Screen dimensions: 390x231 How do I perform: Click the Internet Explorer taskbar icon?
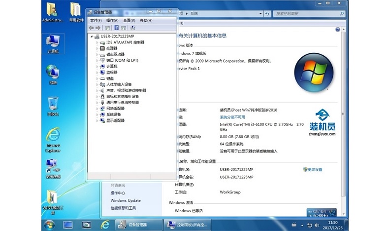pos(104,225)
